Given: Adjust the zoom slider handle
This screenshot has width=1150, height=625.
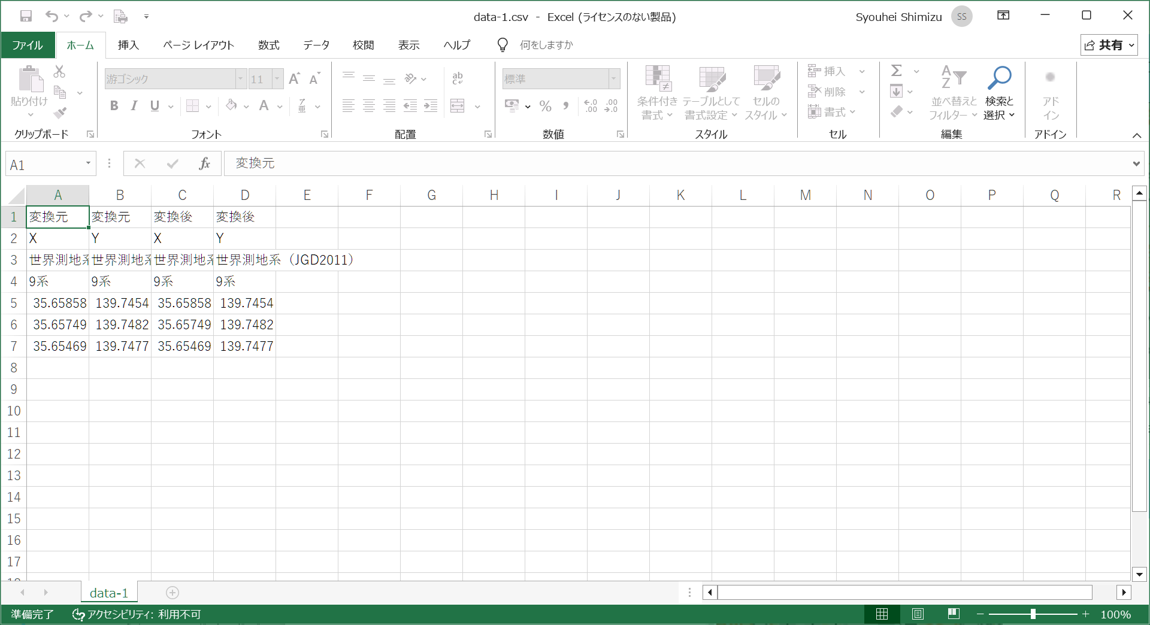Looking at the screenshot, I should (1033, 614).
